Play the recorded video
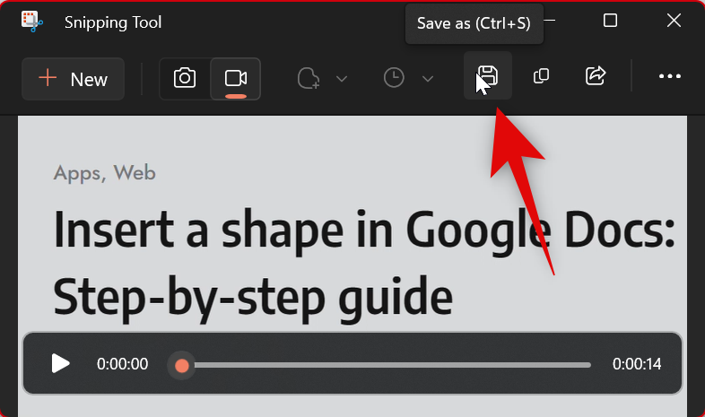 60,363
